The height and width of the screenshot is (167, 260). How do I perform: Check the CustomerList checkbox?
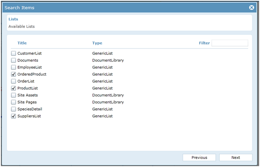pyautogui.click(x=14, y=53)
